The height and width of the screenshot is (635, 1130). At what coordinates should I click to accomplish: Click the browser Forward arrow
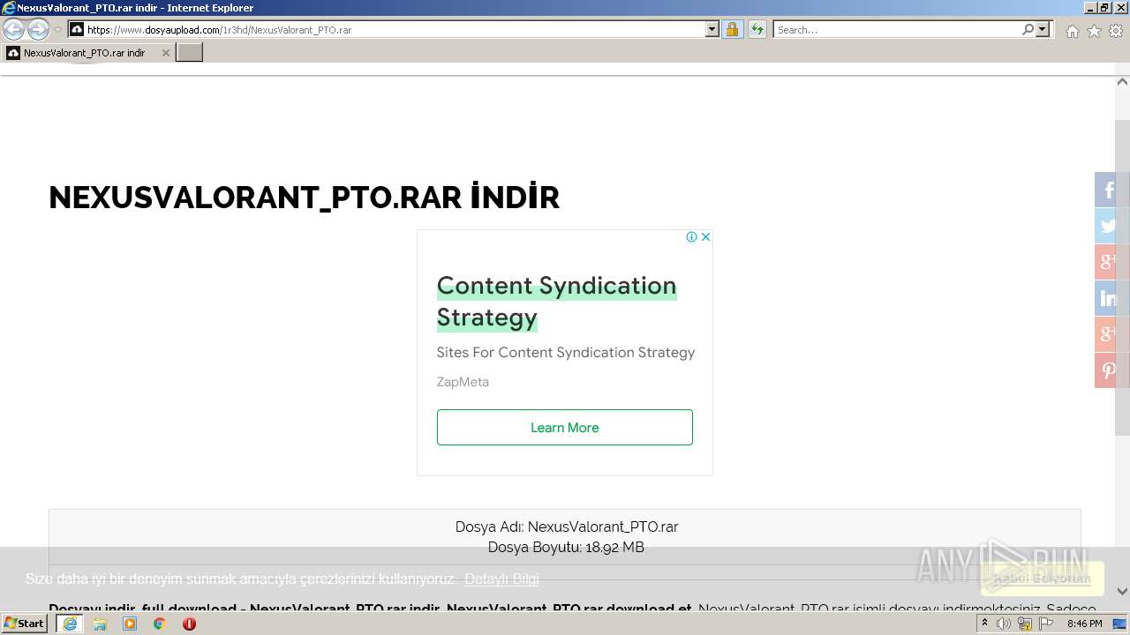coord(38,30)
